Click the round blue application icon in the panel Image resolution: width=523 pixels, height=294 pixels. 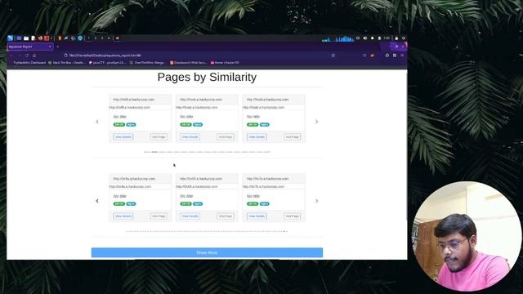point(80,38)
